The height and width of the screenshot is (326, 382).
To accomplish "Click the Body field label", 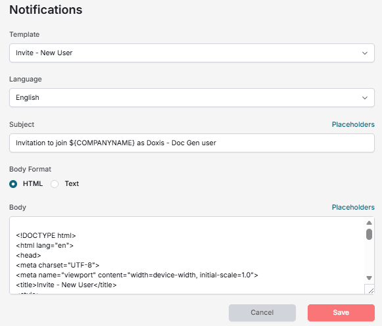I will click(x=18, y=208).
